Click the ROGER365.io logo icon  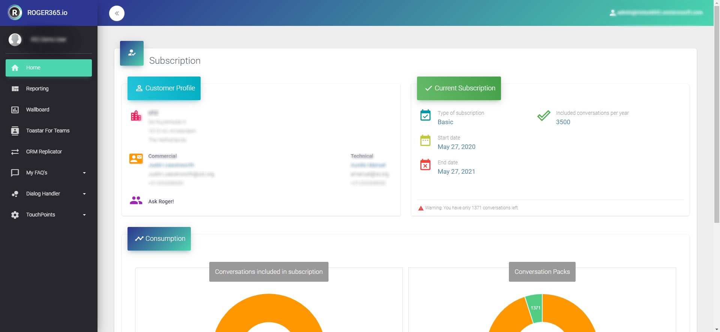click(15, 13)
